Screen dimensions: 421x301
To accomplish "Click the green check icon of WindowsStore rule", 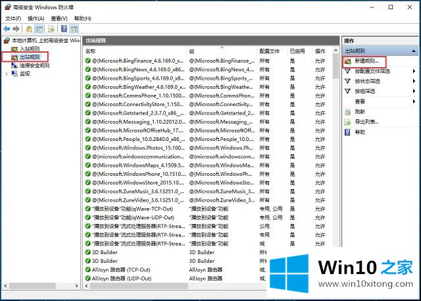I will point(87,182).
